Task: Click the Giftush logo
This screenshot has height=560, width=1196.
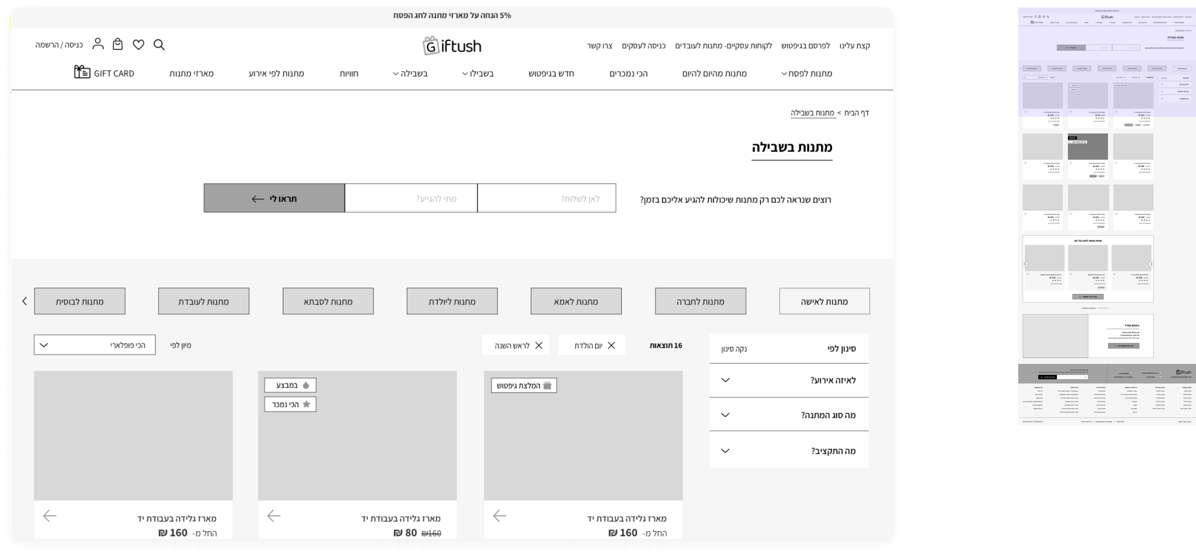Action: (452, 46)
